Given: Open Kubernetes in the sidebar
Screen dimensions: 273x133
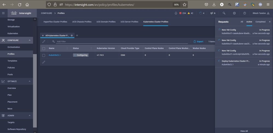Looking at the screenshot, I should pos(13,33).
